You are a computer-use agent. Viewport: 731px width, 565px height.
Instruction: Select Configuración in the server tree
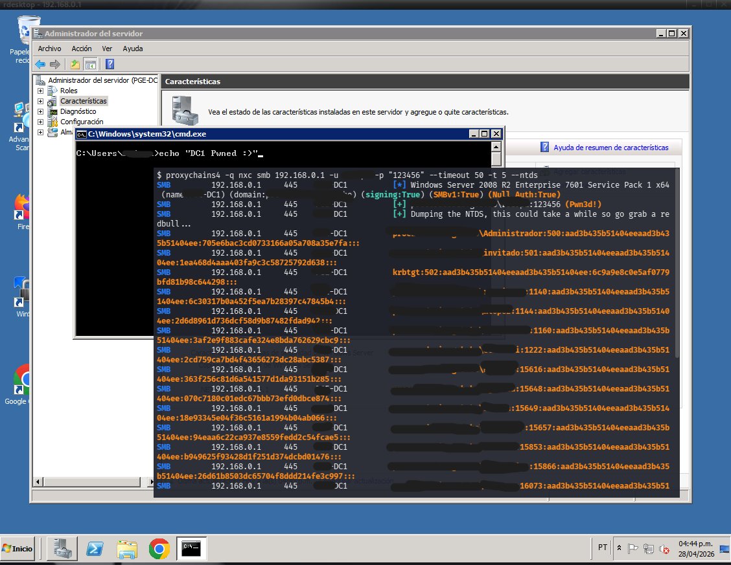click(x=82, y=122)
